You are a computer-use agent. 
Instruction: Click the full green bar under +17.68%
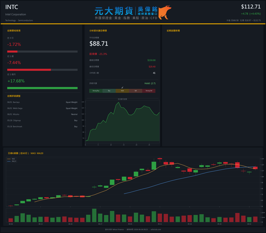click(x=43, y=88)
